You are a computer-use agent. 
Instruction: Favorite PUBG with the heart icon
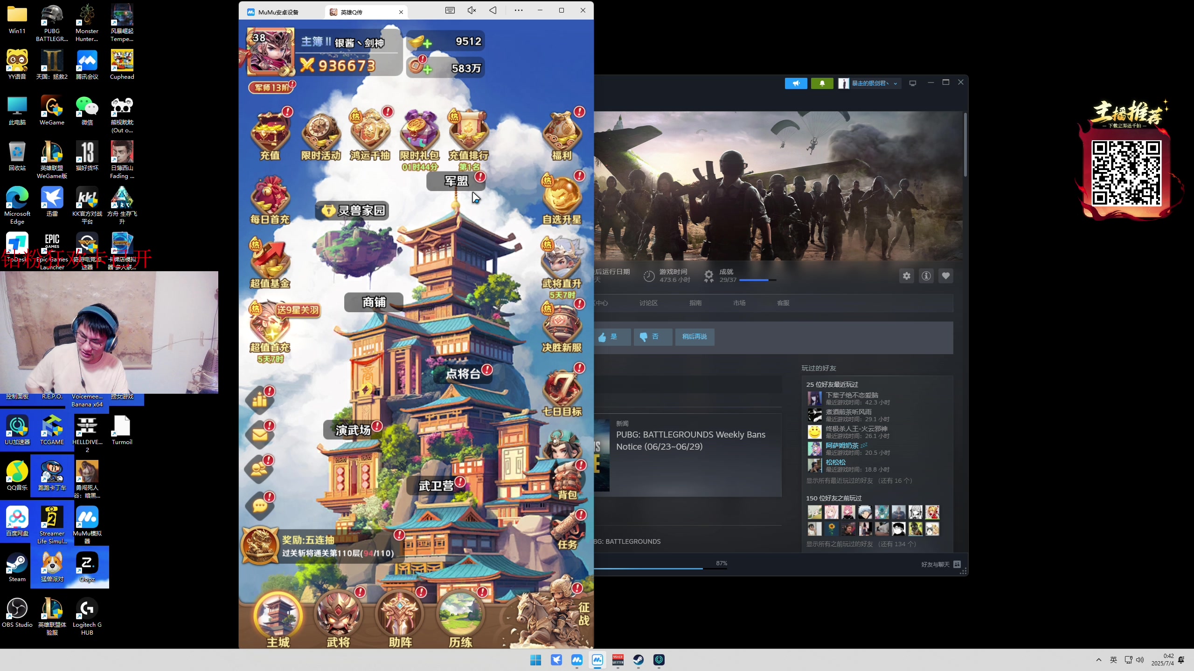pyautogui.click(x=946, y=276)
